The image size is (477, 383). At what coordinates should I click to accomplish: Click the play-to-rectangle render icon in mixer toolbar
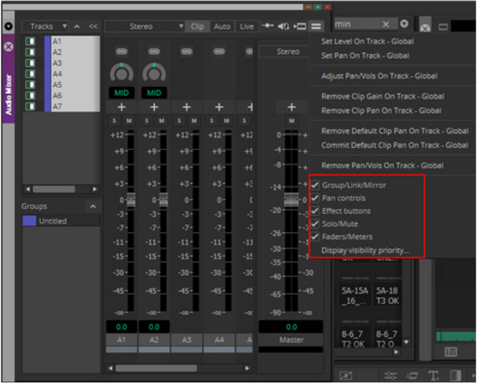300,27
